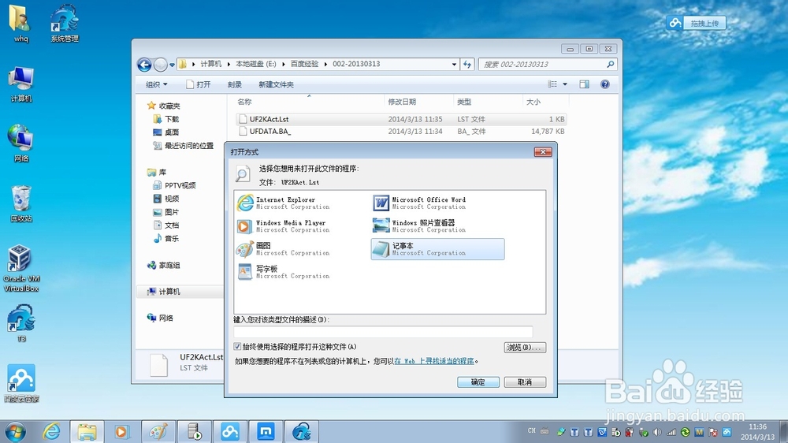Click search box 搜索 002-20130313
The image size is (788, 443).
pos(548,65)
